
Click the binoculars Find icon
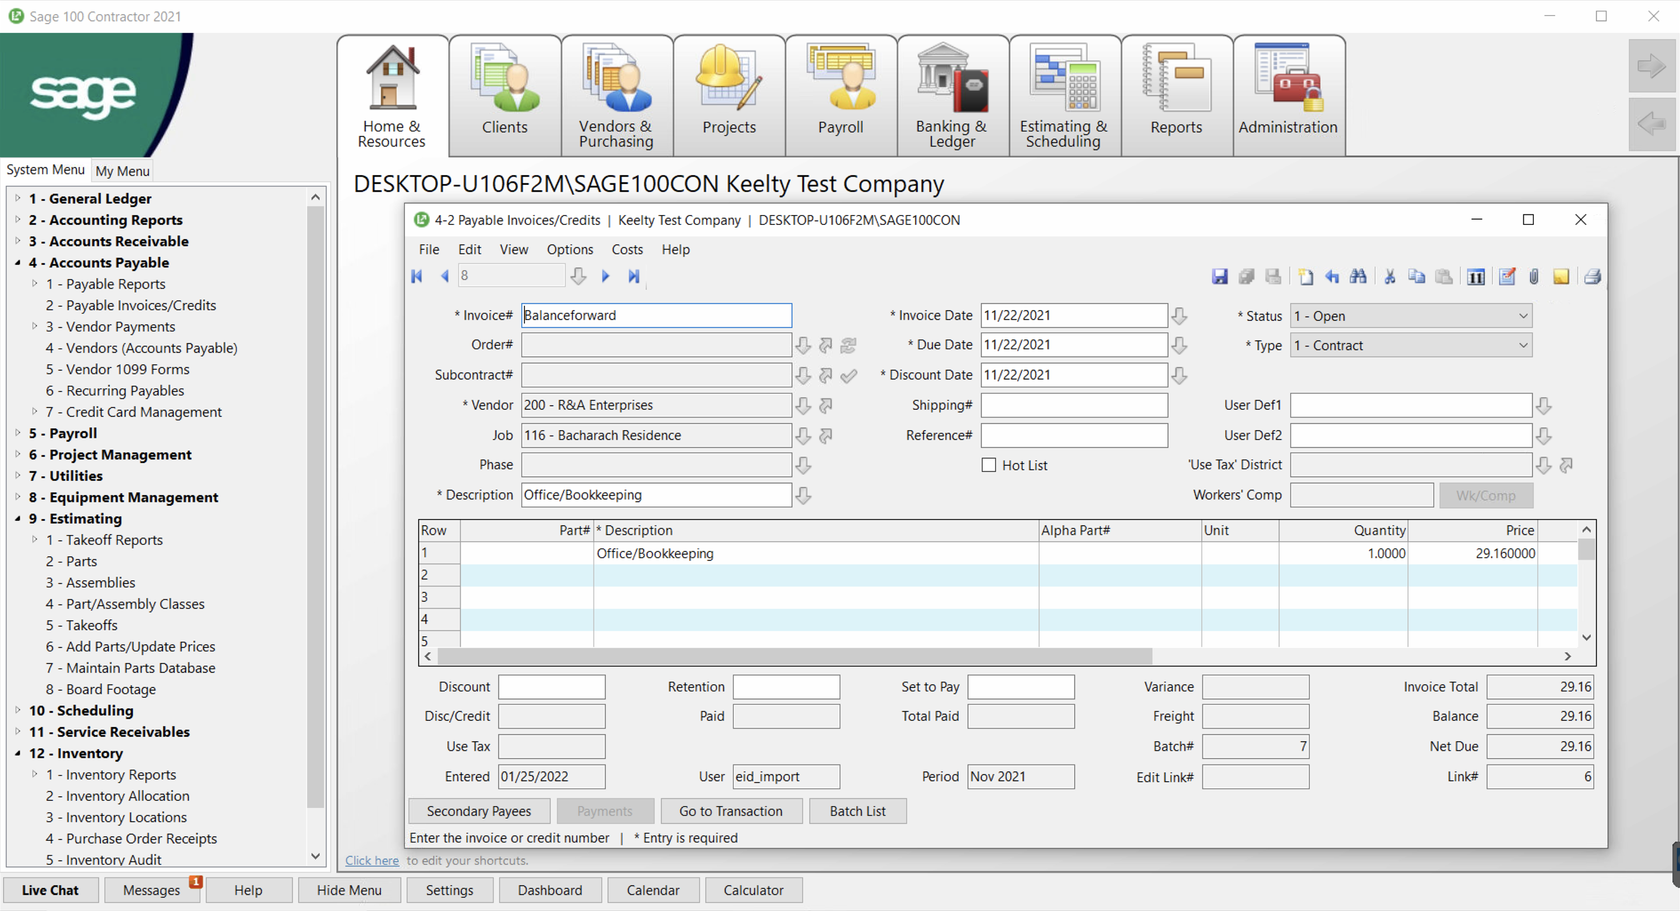click(x=1358, y=277)
